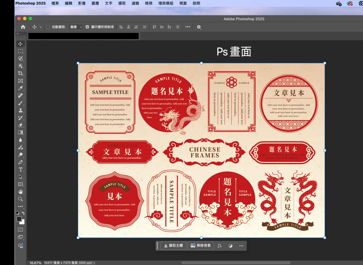363x265 pixels.
Task: Choose the Blur tool
Action: 20,140
